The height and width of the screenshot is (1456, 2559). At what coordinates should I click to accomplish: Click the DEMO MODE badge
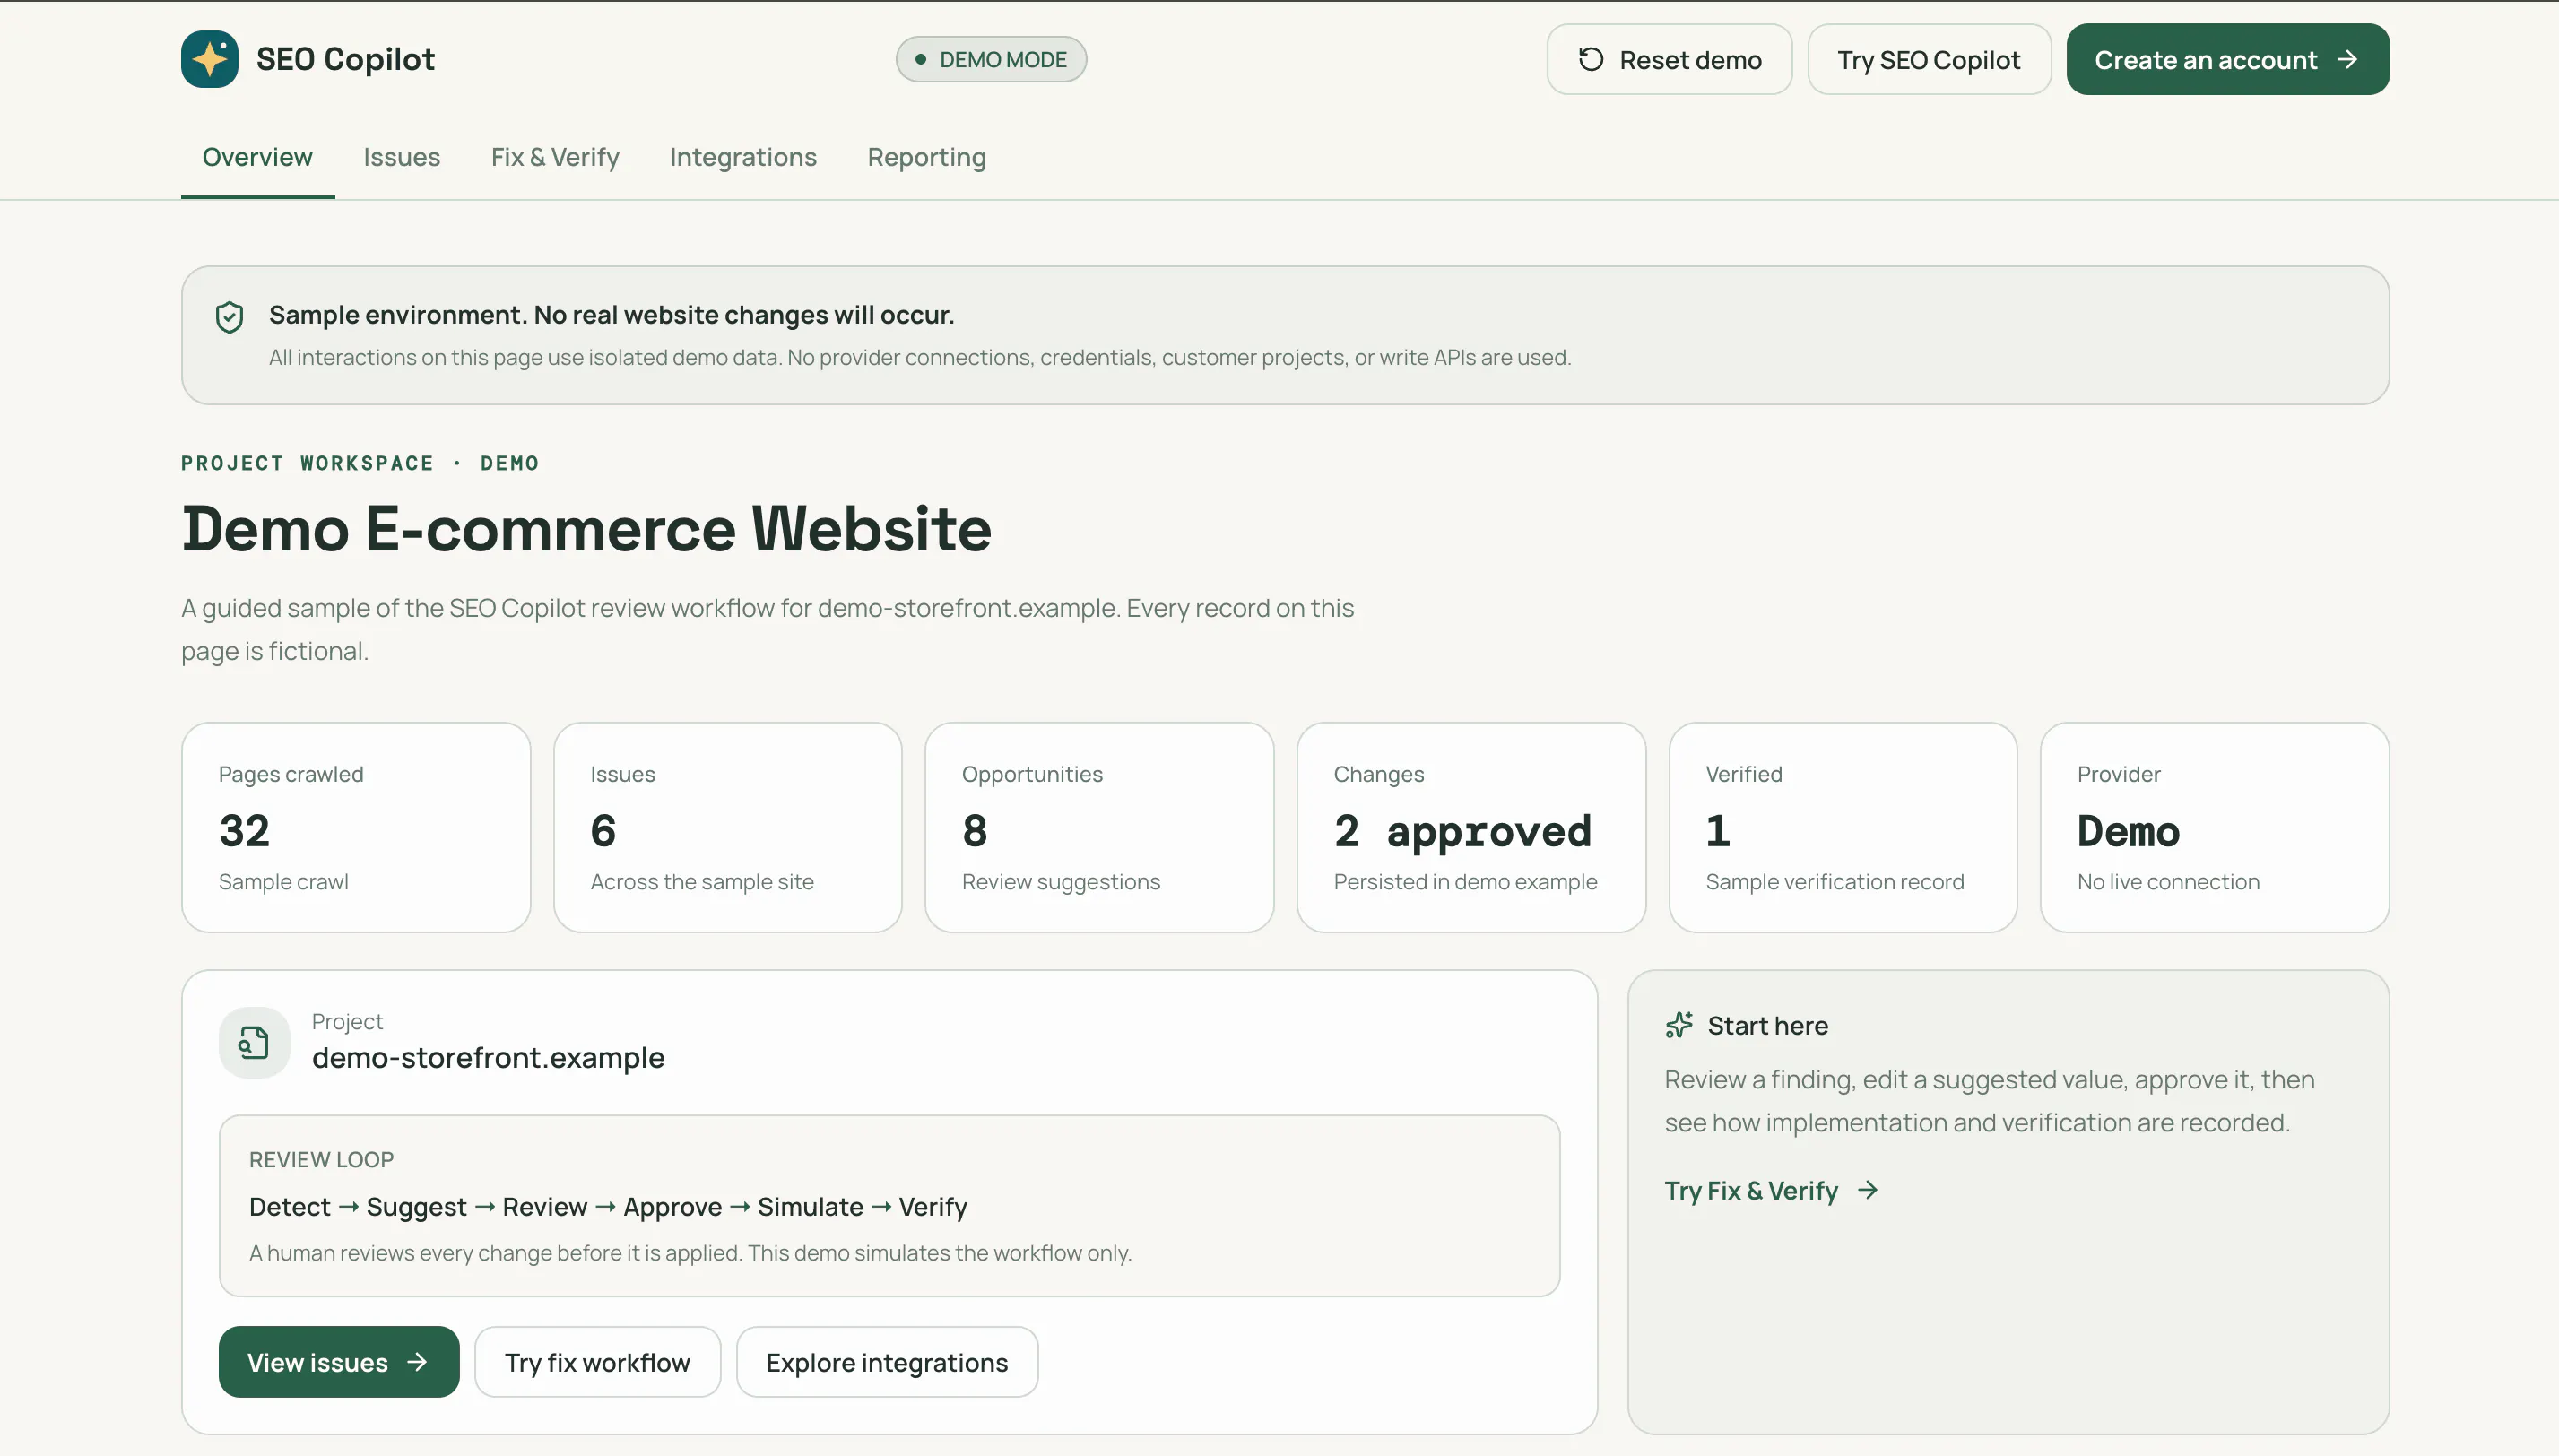click(991, 60)
